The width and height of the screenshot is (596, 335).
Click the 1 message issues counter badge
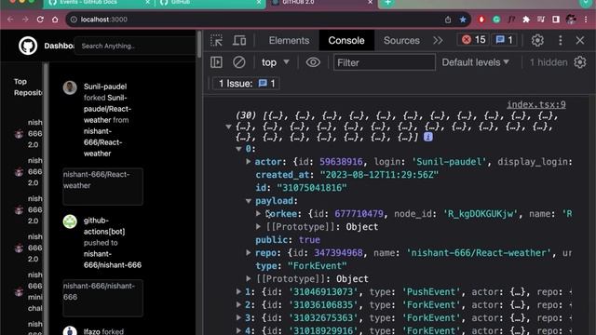pyautogui.click(x=505, y=40)
